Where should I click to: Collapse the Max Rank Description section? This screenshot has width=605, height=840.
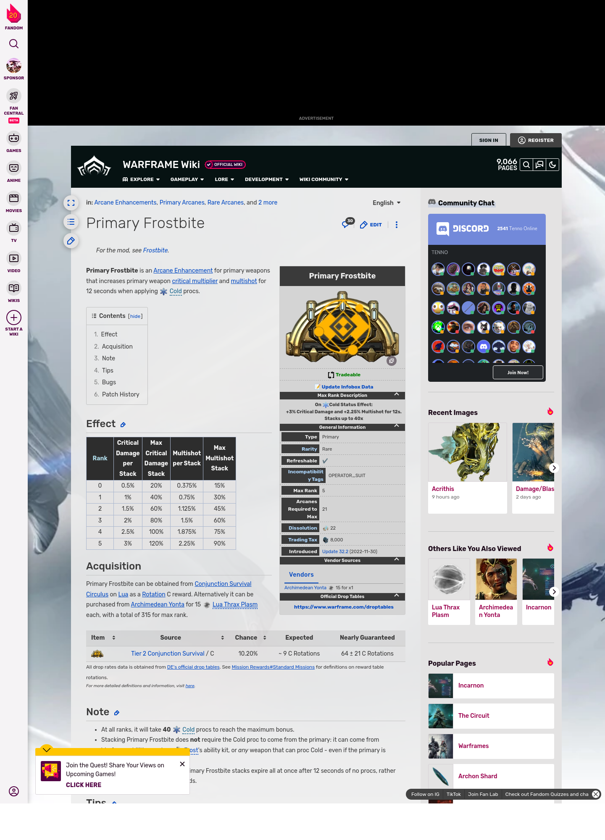coord(397,395)
